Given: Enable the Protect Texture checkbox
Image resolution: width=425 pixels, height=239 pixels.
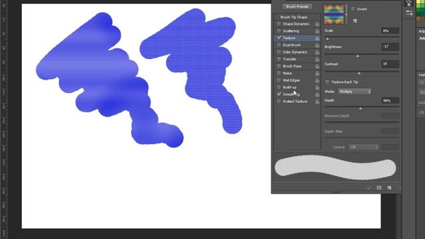Looking at the screenshot, I should click(279, 102).
